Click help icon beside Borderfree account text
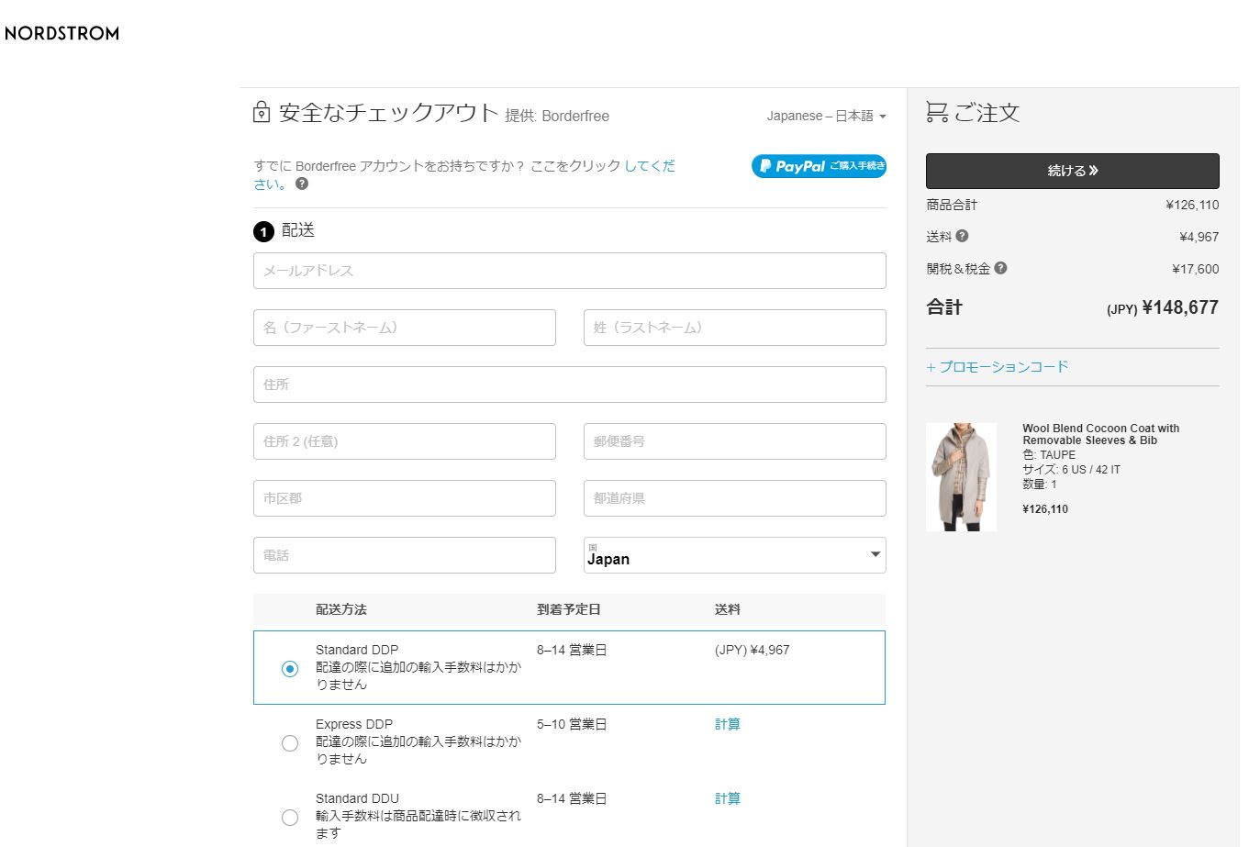 click(302, 184)
